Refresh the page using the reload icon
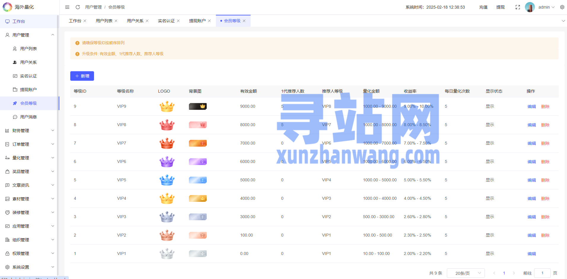Image resolution: width=567 pixels, height=279 pixels. point(78,7)
